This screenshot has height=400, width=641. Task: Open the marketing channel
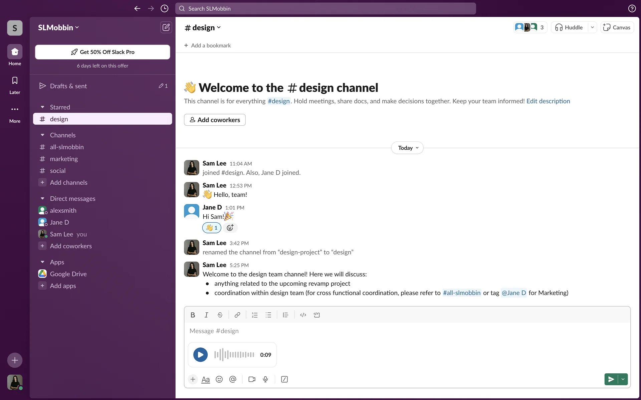coord(64,159)
